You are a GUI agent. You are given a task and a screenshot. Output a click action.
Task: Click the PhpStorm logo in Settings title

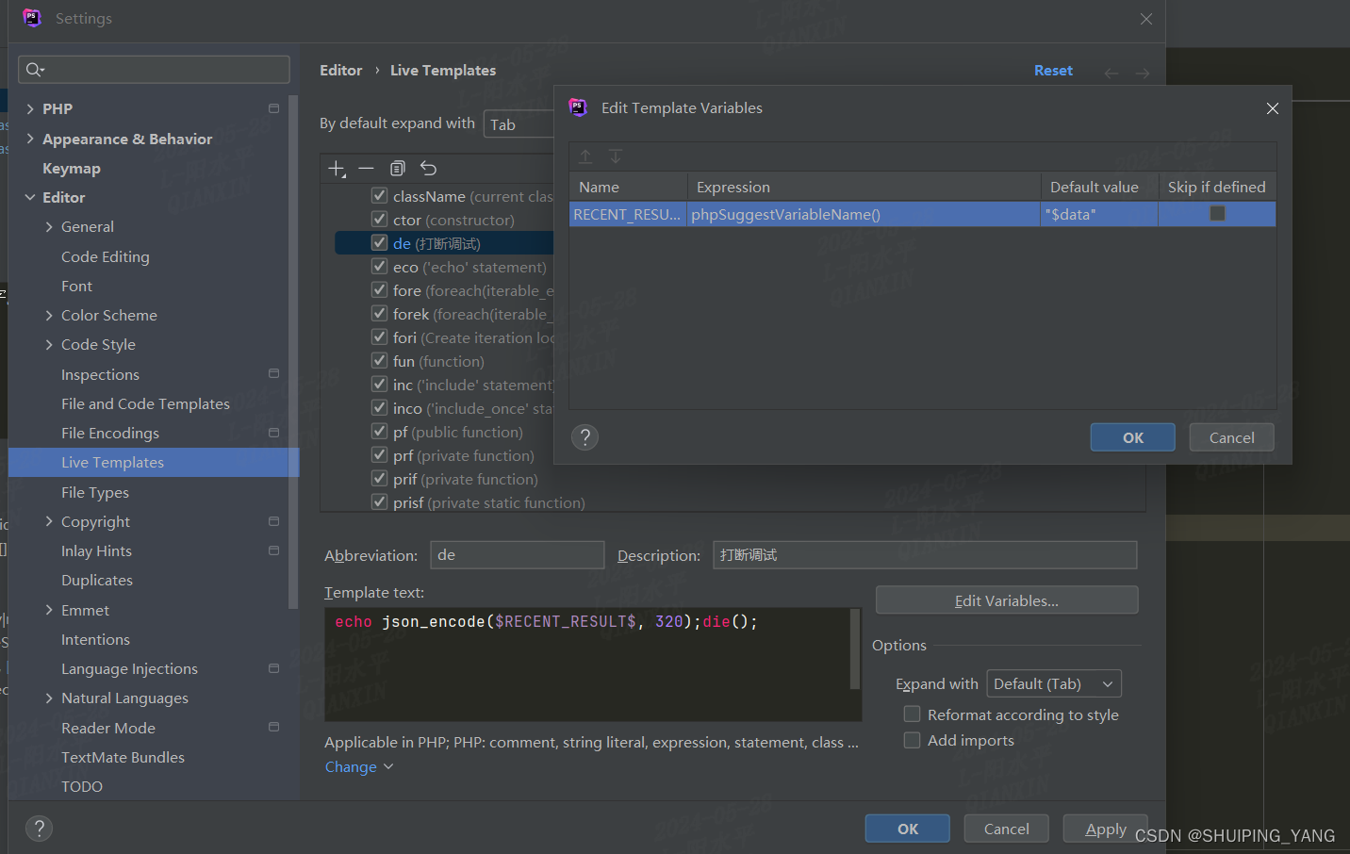coord(32,18)
